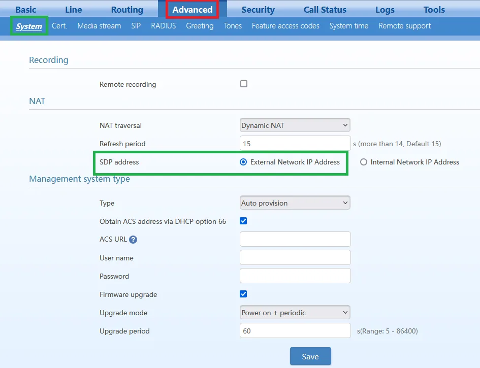Focus the Password input field

[295, 276]
